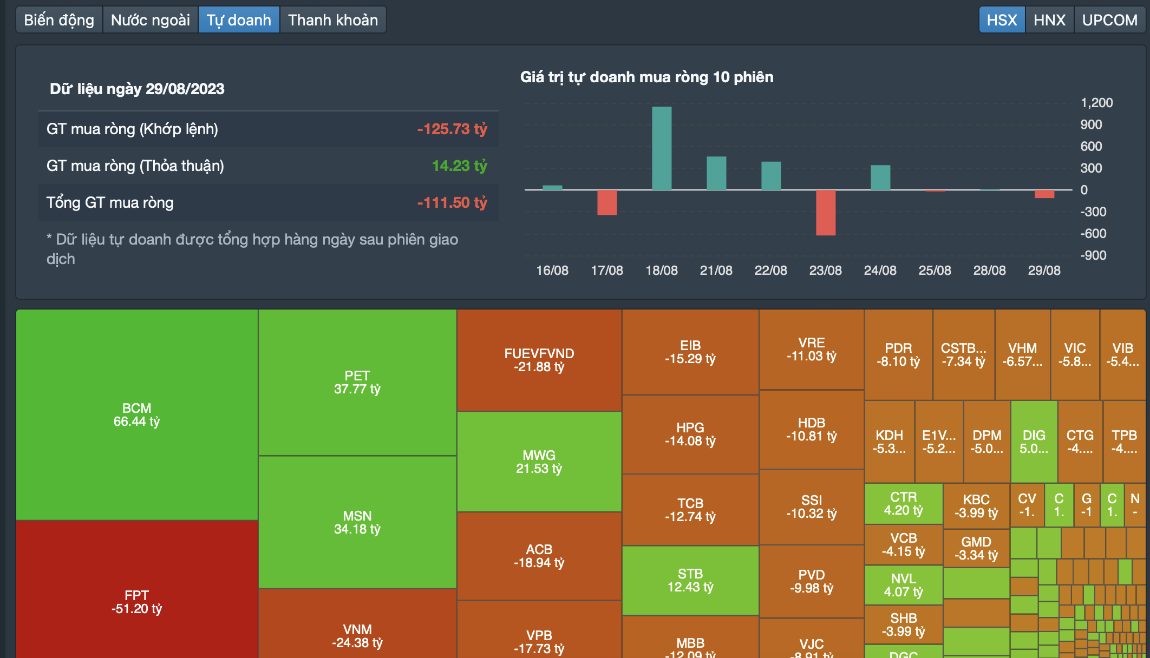Image resolution: width=1150 pixels, height=658 pixels.
Task: Open the Nước ngoài tab
Action: tap(151, 20)
